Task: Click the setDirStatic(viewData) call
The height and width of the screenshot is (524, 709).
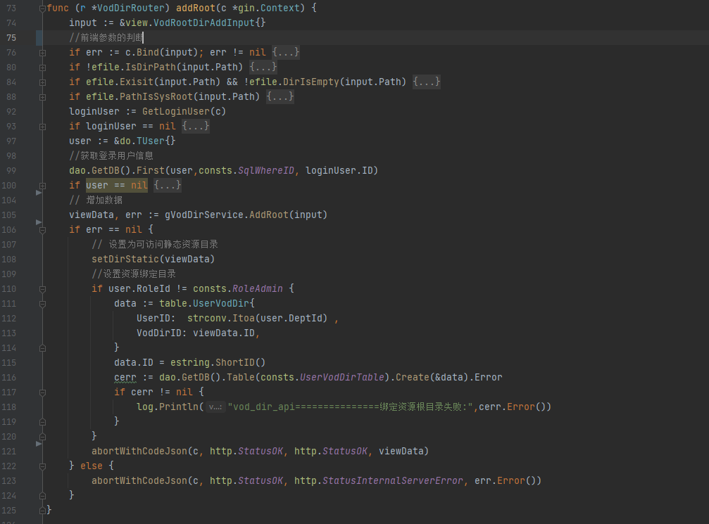Action: (x=153, y=260)
